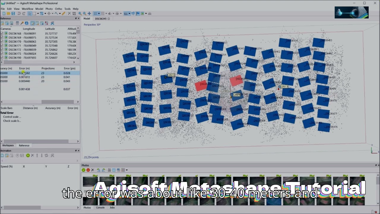Select the Move Region tool
This screenshot has width=380, height=214.
pos(49,13)
